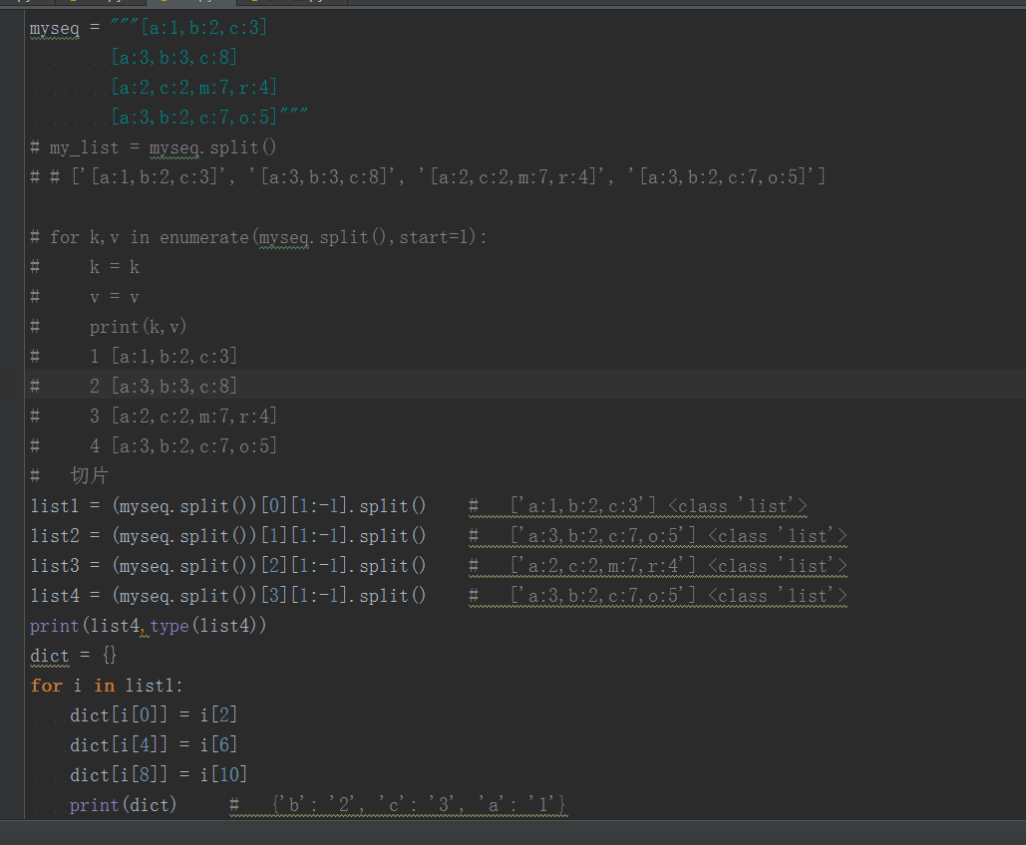Place cursor on the myseq variable assignment

pyautogui.click(x=54, y=28)
